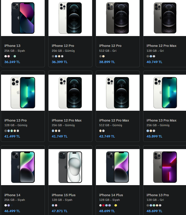Select the pink color of iPhone 13
The width and height of the screenshot is (186, 215).
[x=9, y=56]
